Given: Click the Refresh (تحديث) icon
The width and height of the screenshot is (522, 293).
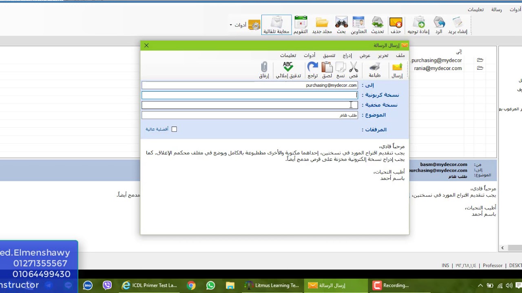Looking at the screenshot, I should (378, 25).
